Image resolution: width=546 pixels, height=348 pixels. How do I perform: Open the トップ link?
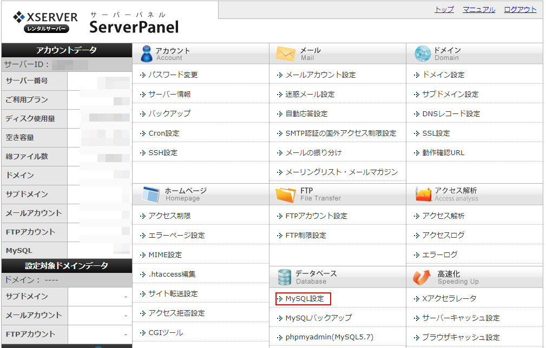(x=444, y=9)
